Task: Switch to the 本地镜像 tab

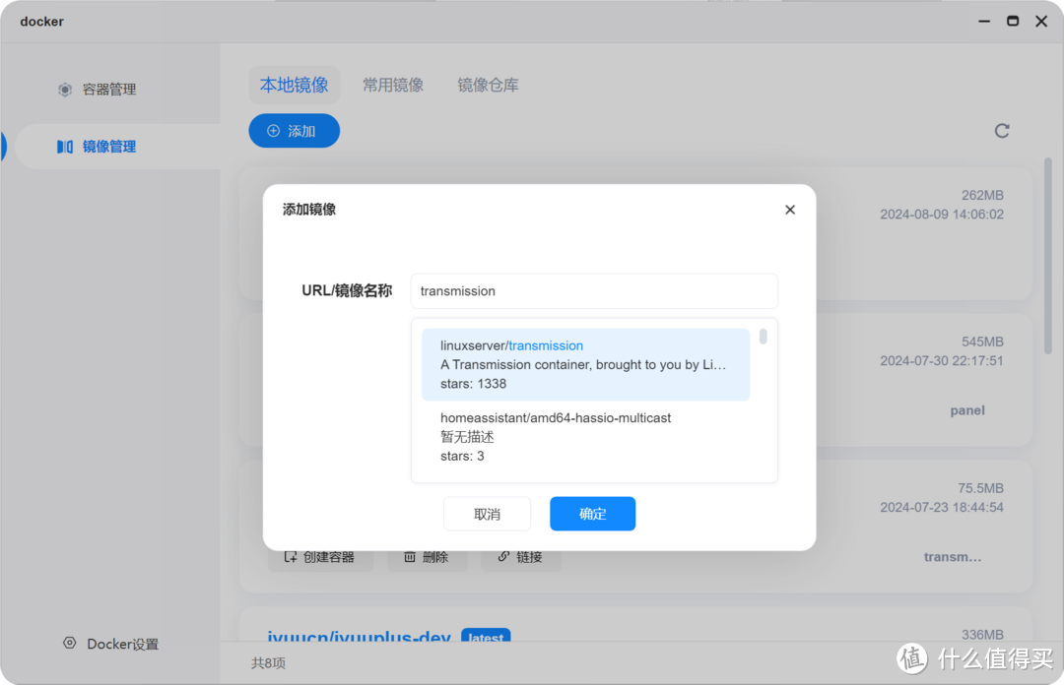Action: [294, 85]
